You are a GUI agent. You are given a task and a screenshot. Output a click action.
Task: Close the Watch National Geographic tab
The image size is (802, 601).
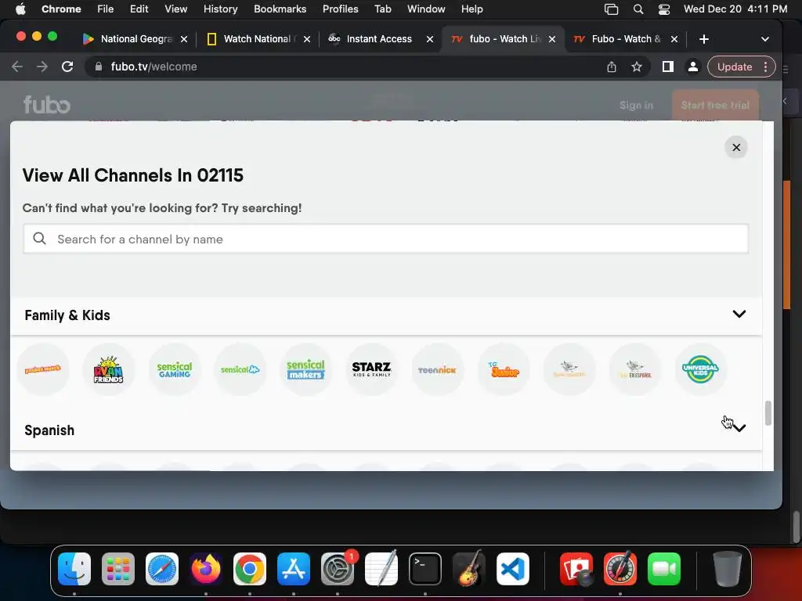click(x=307, y=39)
